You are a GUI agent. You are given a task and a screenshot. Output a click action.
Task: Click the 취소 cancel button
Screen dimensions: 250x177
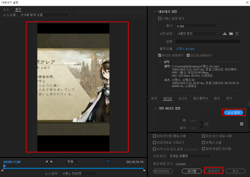coord(235,171)
